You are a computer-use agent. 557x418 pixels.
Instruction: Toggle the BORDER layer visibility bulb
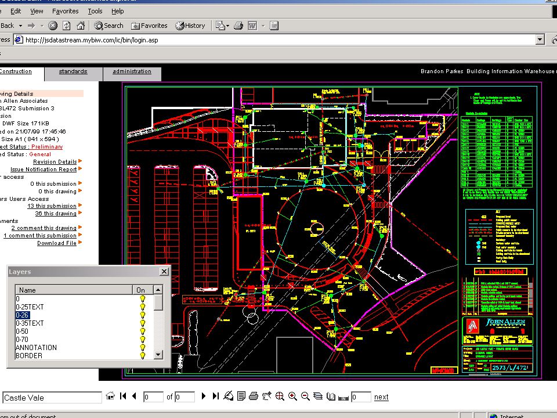click(143, 355)
